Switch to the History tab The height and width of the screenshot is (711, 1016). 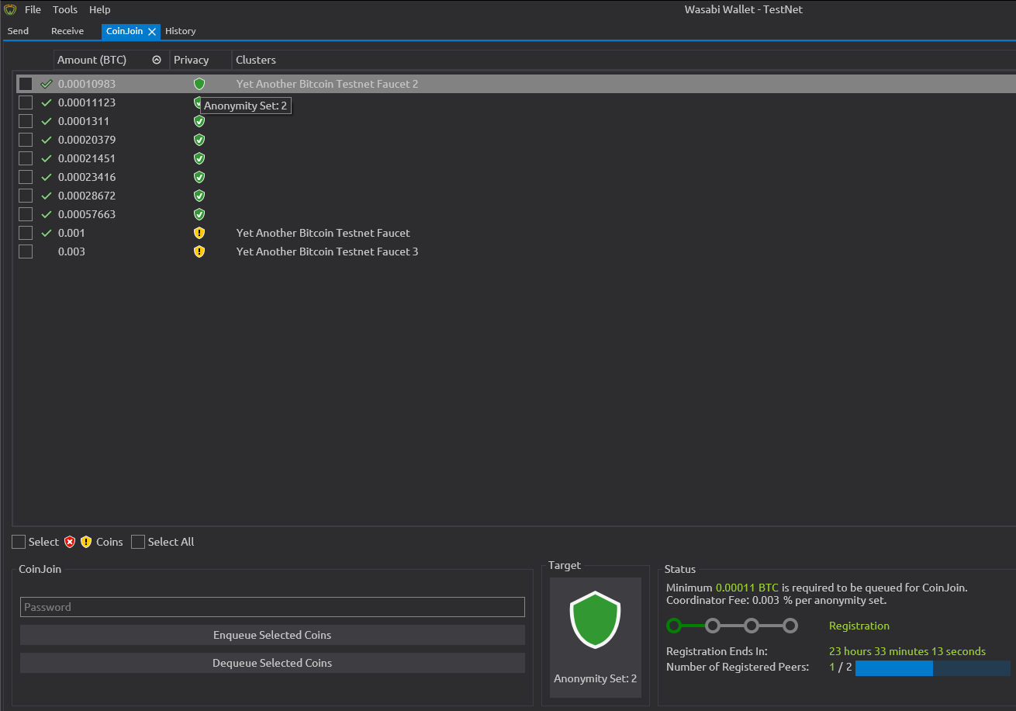point(181,31)
